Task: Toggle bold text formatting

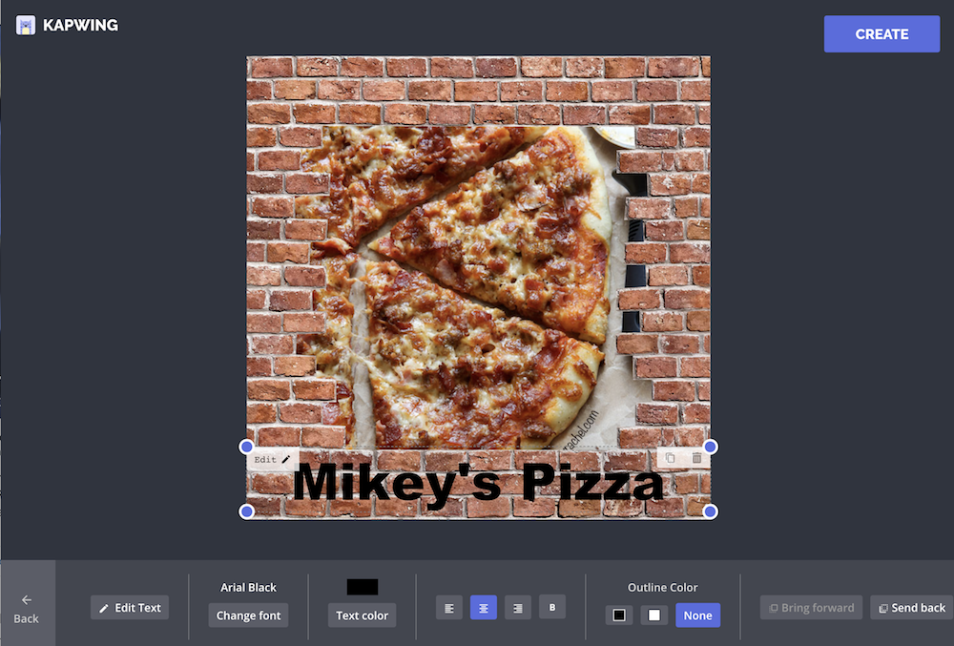Action: click(x=552, y=607)
